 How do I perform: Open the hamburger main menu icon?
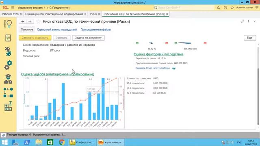[x=13, y=8]
